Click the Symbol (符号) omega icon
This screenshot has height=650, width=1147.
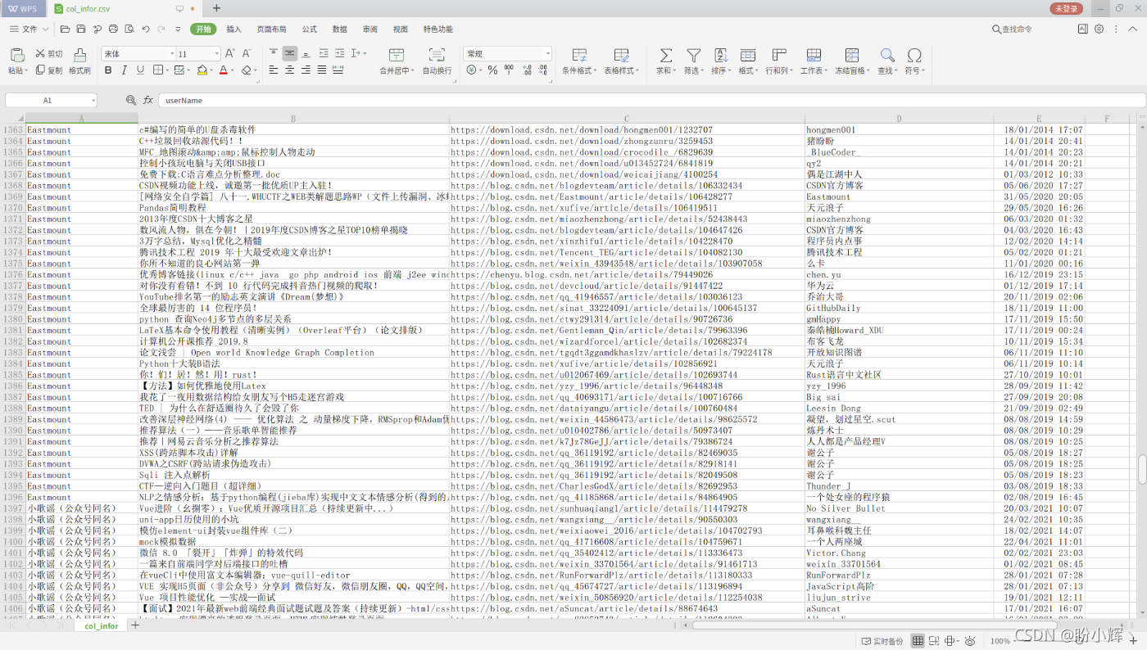coord(914,56)
